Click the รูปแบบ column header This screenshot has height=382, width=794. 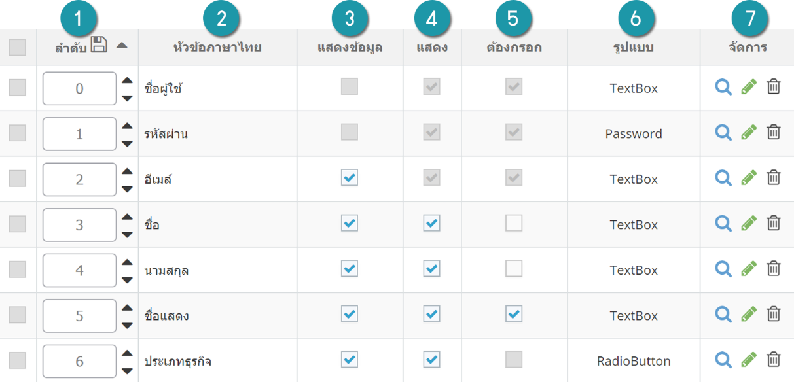[x=634, y=47]
